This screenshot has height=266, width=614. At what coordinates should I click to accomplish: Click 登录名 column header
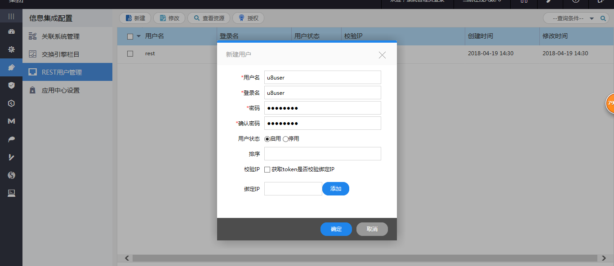click(x=229, y=36)
